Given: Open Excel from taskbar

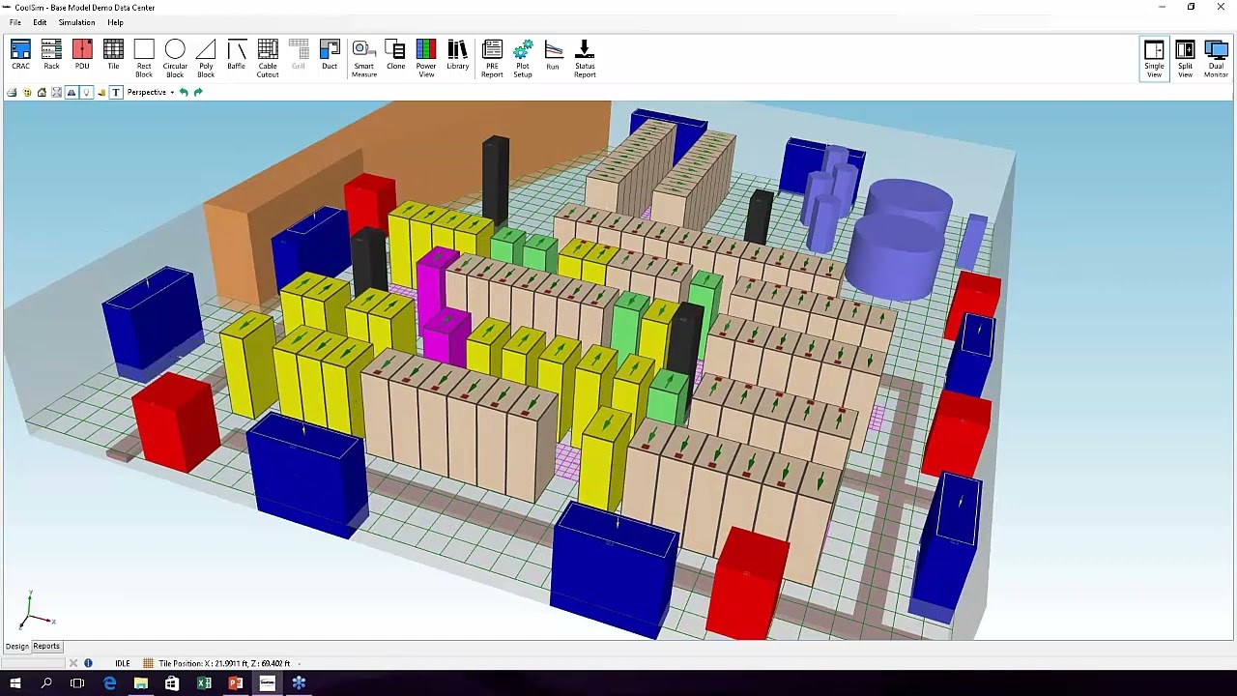Looking at the screenshot, I should 204,683.
